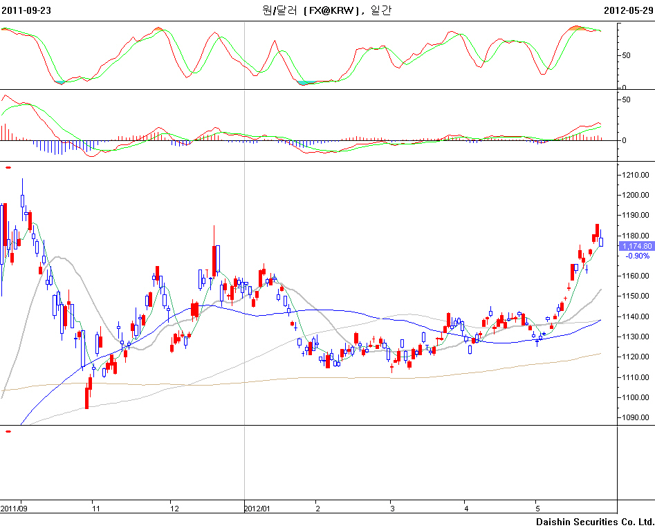Click the month 11 label on the time axis
This screenshot has width=655, height=530.
click(96, 508)
